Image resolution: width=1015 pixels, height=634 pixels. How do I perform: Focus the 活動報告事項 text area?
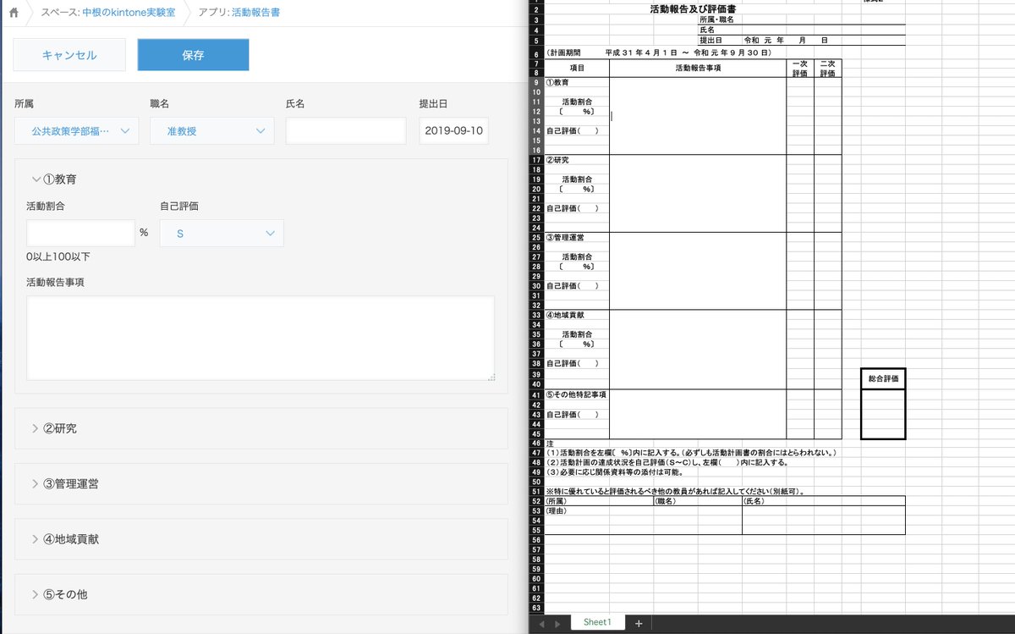(x=261, y=339)
